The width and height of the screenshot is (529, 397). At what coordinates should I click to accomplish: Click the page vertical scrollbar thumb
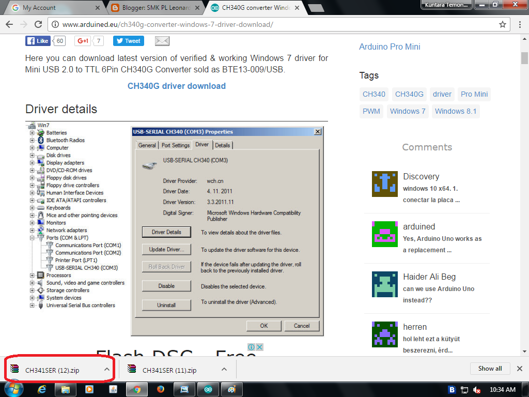coord(524,58)
